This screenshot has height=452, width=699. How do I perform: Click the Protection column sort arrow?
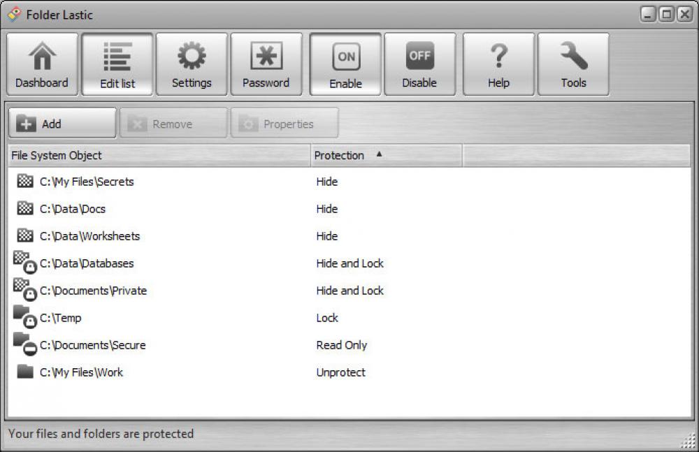point(378,155)
